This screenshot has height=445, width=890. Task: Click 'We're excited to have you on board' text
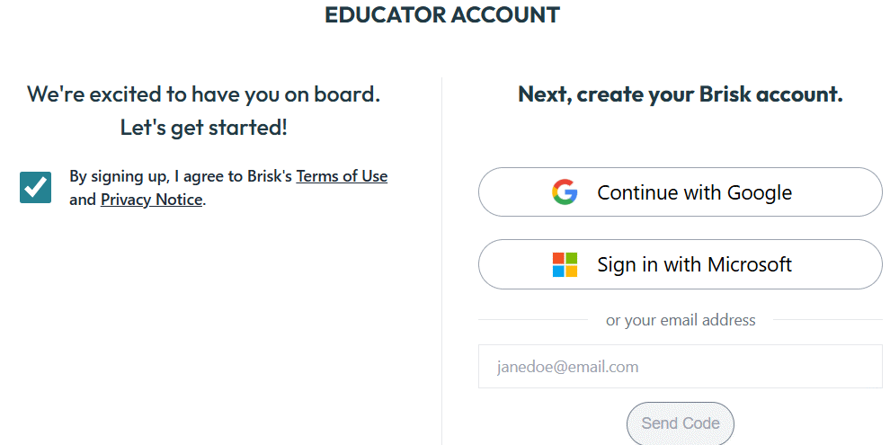coord(204,94)
